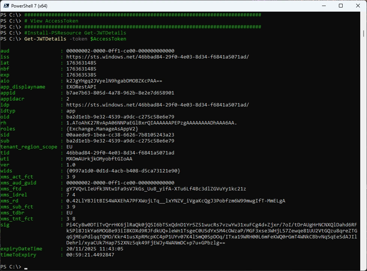Click the appid GUID value
The image size is (367, 271).
[x=120, y=93]
